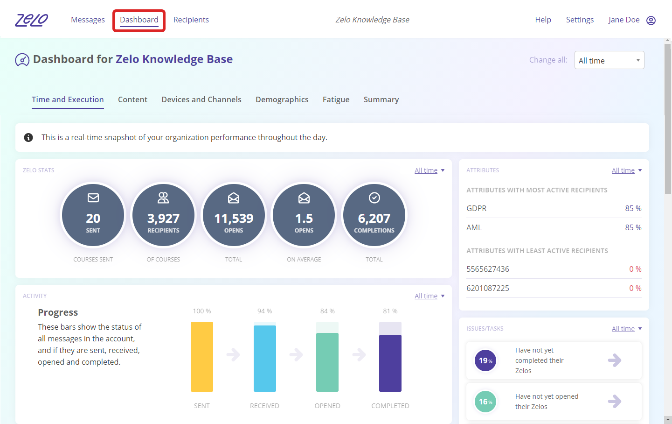Image resolution: width=672 pixels, height=424 pixels.
Task: Click open-envelope icon in 1.5 Opens circle
Action: (304, 198)
